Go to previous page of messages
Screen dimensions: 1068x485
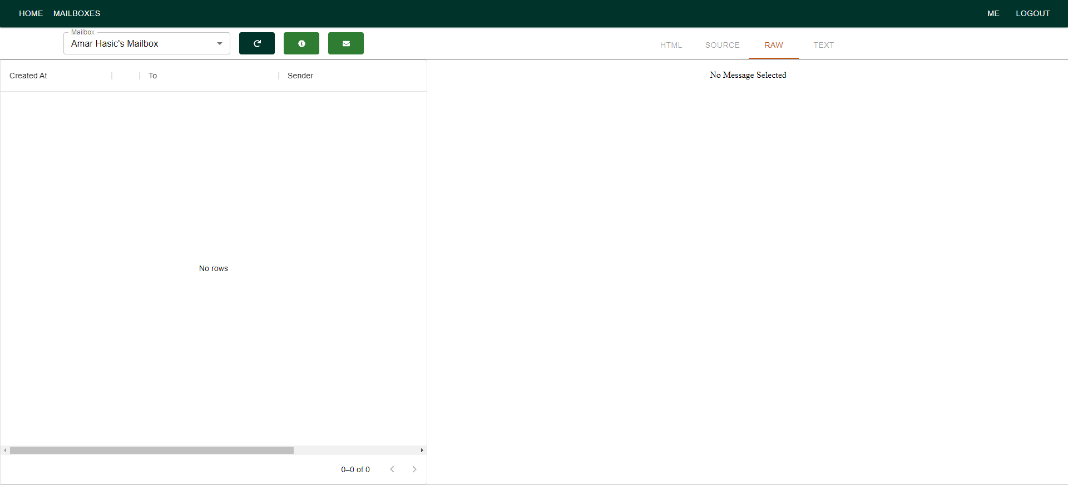(392, 469)
